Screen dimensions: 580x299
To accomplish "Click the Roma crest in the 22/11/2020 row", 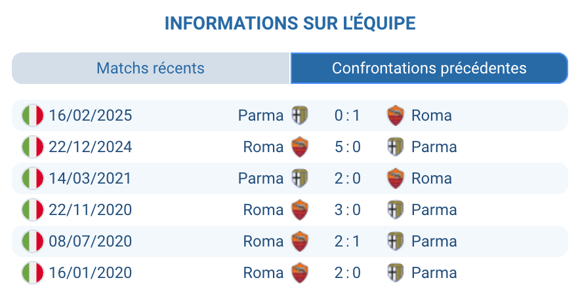I will (300, 210).
